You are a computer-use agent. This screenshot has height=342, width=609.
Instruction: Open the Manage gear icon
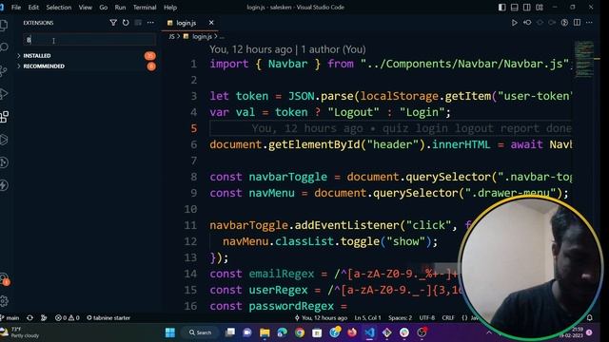[x=4, y=300]
